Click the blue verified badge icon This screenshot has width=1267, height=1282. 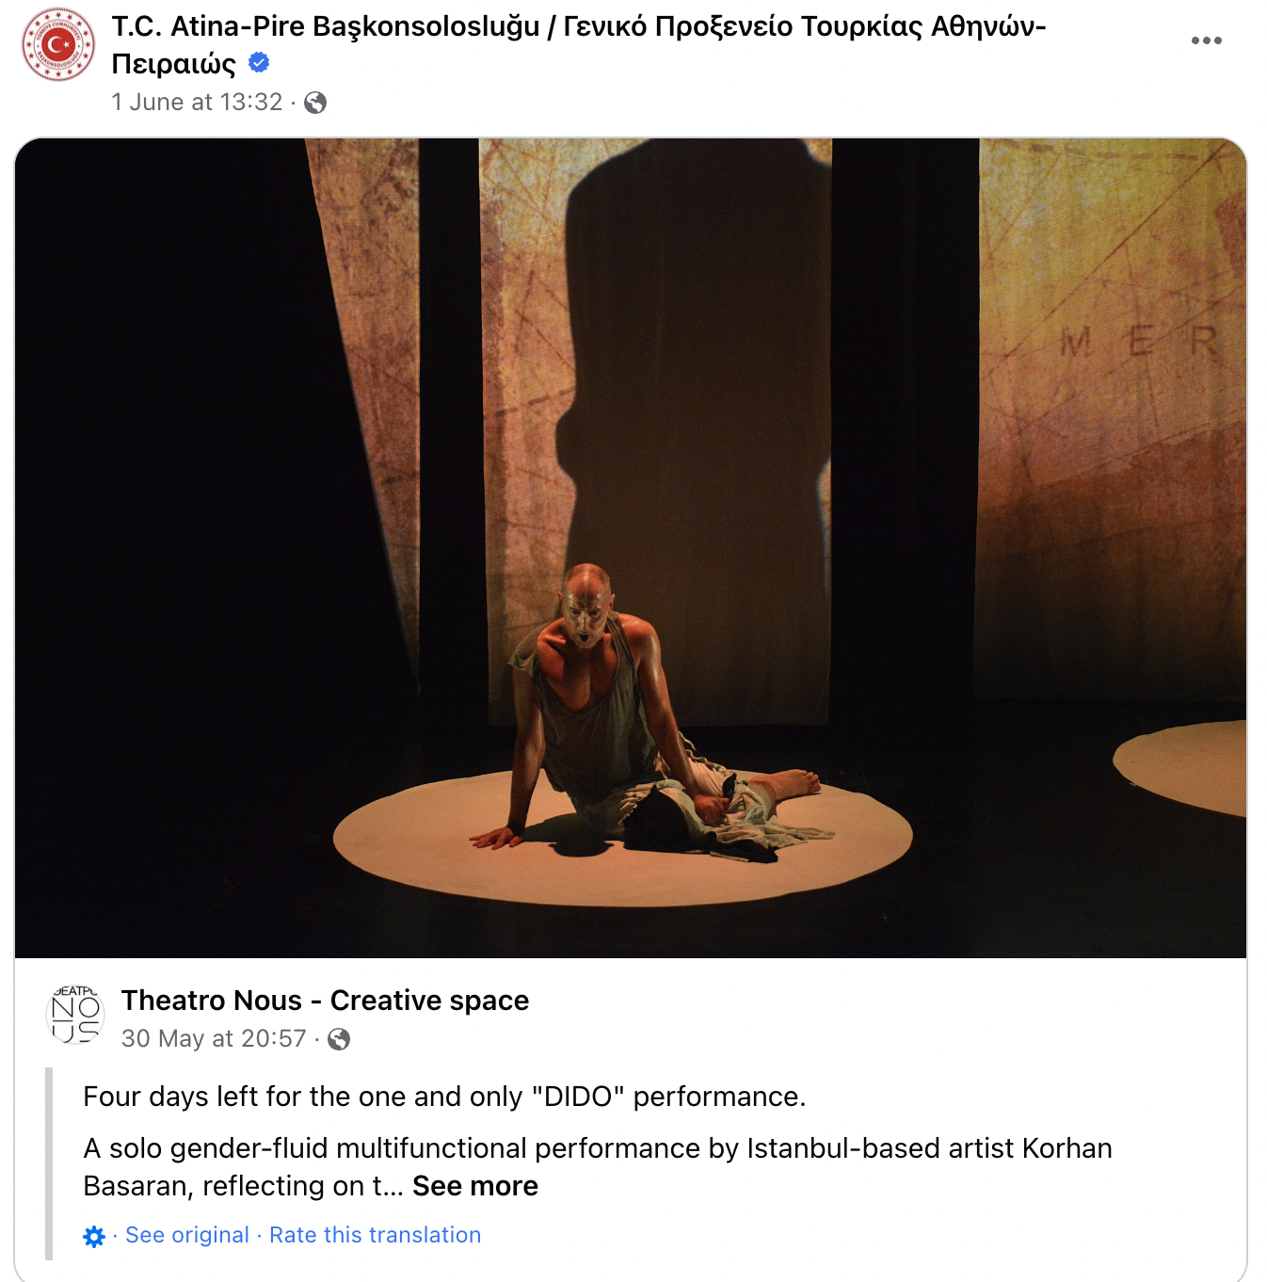tap(259, 63)
